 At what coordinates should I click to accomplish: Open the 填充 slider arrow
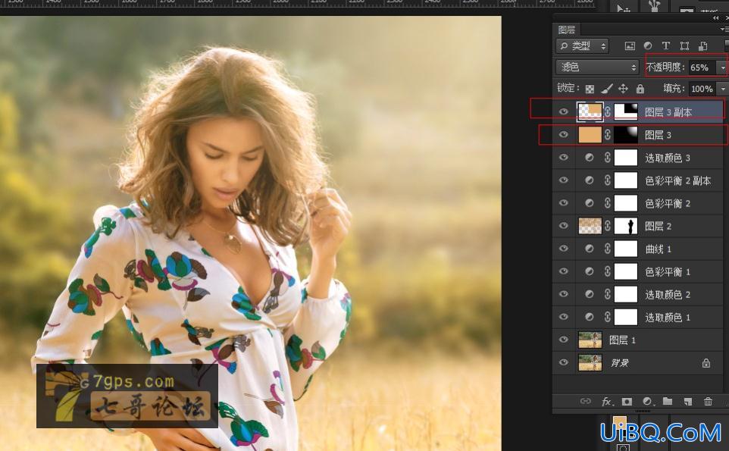(722, 89)
